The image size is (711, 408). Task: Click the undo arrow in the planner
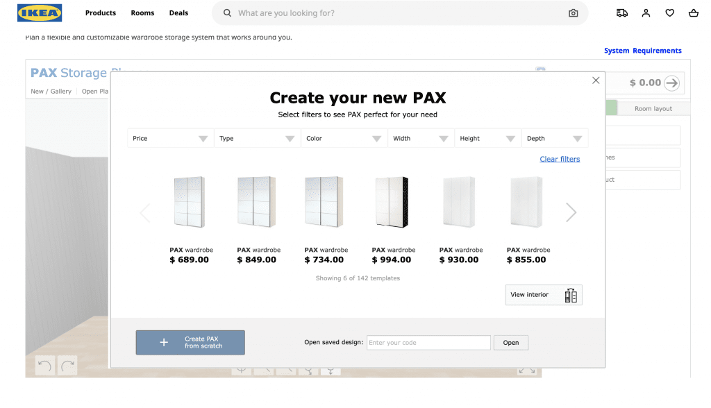45,366
